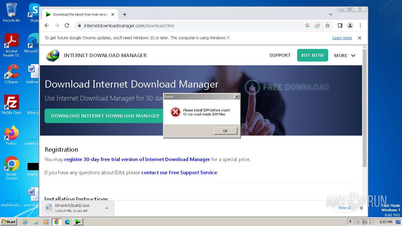Open the SUPPORT menu item
This screenshot has width=402, height=226.
[280, 55]
